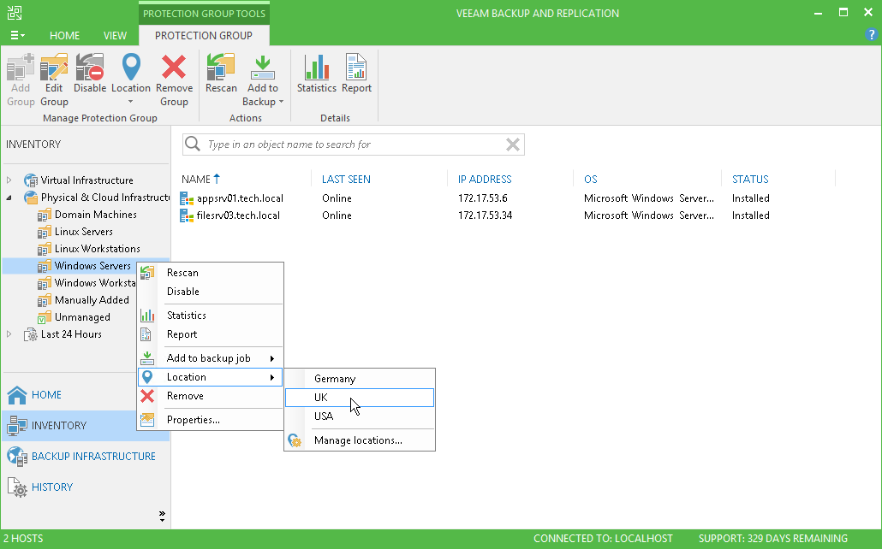Expand navigation pane options chevron

click(x=162, y=517)
